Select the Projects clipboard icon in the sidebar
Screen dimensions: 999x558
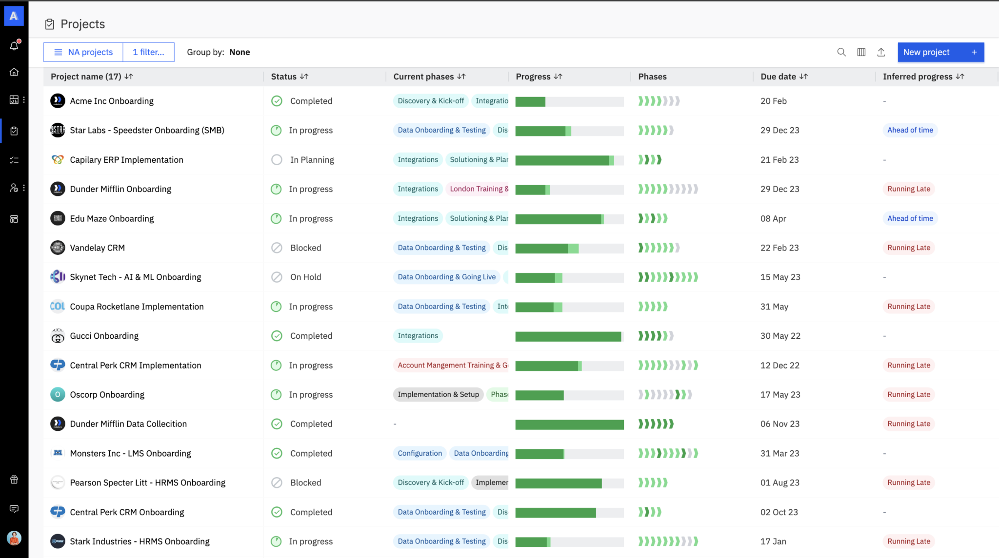(x=14, y=130)
